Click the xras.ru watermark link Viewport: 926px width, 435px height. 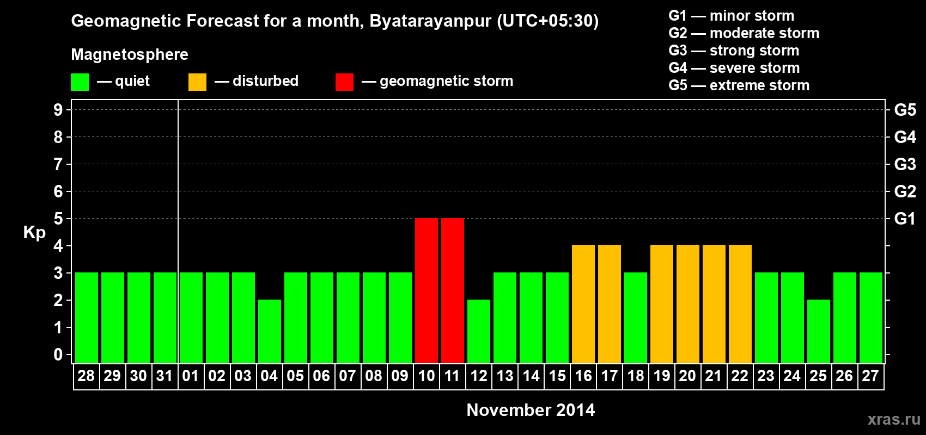coord(894,419)
